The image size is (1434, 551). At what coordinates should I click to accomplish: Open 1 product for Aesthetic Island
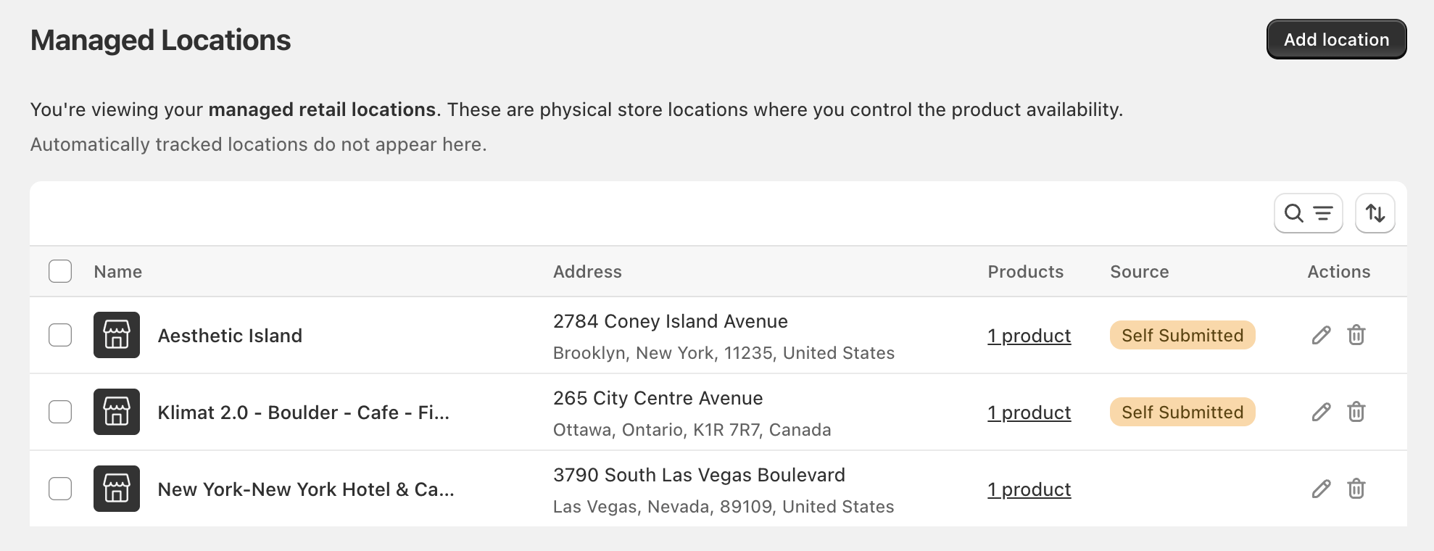click(x=1029, y=335)
